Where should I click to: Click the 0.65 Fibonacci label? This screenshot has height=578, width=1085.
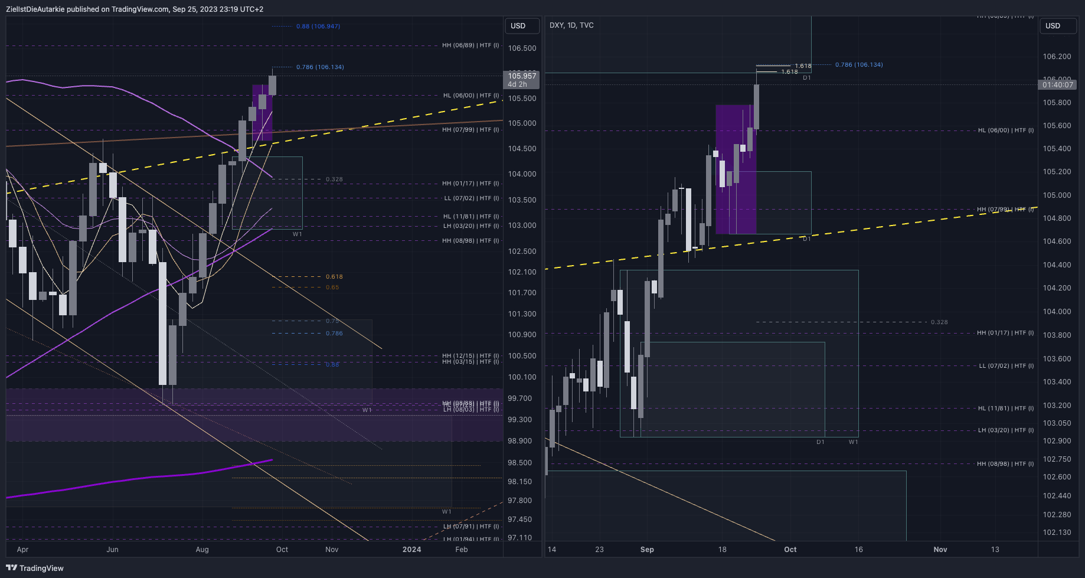(x=332, y=288)
